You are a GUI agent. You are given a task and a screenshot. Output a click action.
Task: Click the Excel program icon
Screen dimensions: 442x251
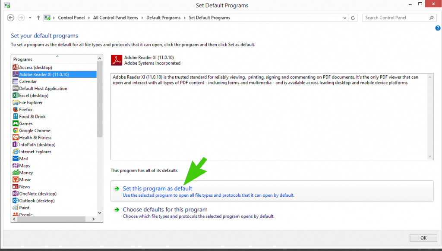click(x=16, y=96)
